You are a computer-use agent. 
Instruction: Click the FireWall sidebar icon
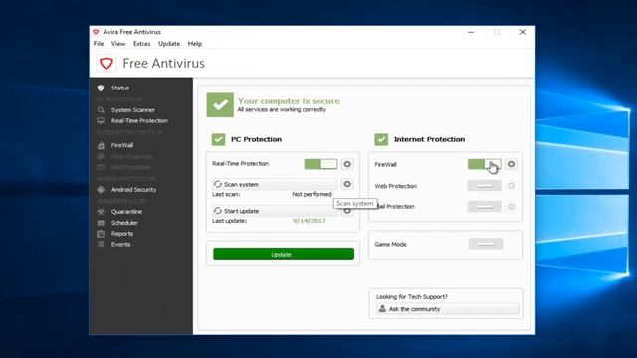click(101, 145)
